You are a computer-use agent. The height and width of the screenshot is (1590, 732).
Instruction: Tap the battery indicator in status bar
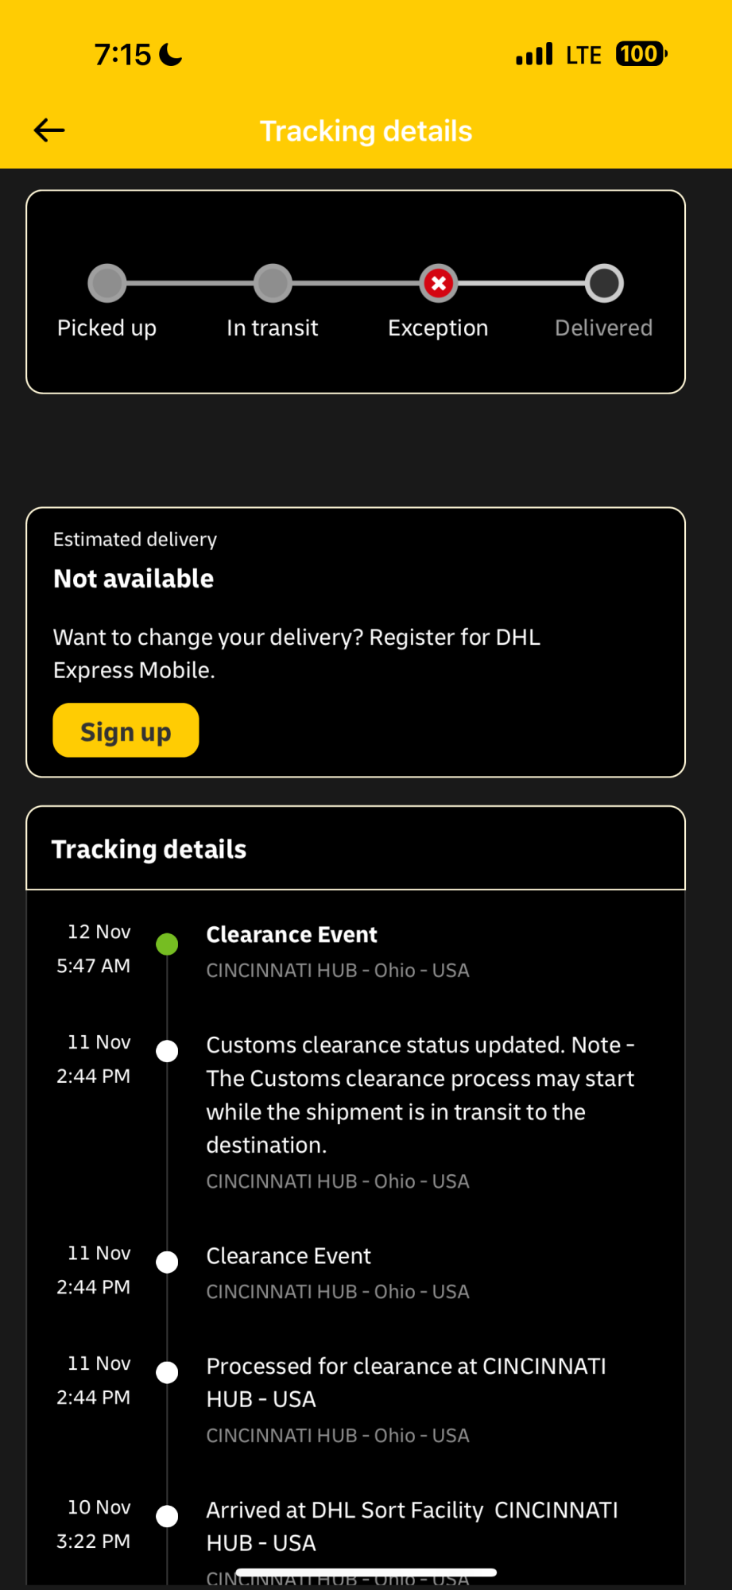641,54
